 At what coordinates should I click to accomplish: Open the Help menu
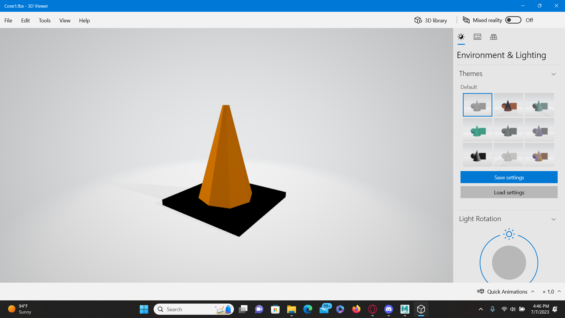[84, 20]
